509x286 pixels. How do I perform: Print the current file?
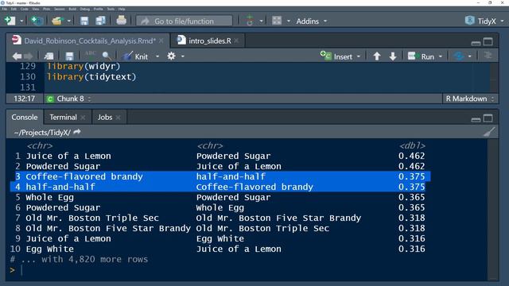click(122, 21)
